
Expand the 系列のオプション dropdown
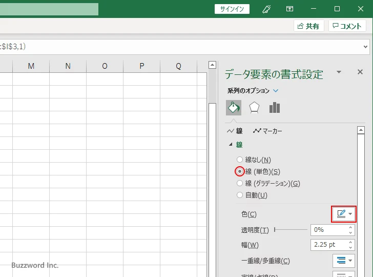(276, 91)
